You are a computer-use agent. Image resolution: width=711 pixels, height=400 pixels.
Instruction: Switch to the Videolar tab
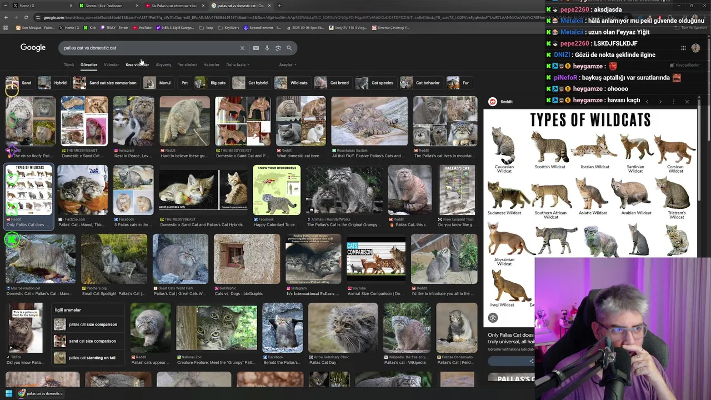pos(111,65)
